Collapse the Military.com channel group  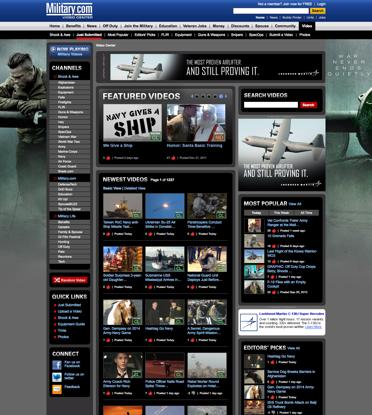55,178
